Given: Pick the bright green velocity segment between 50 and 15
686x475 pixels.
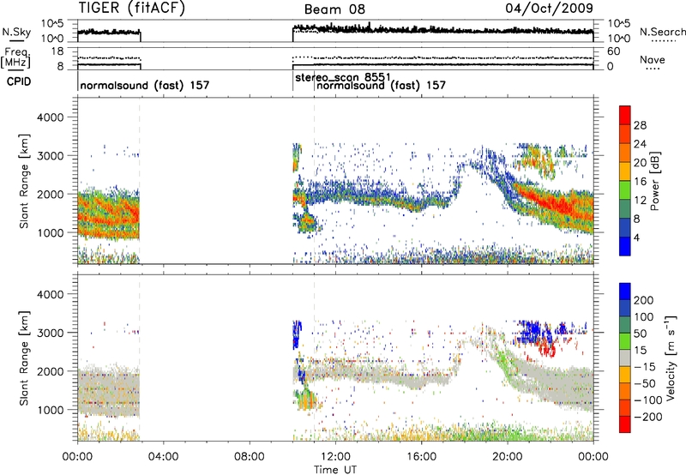Looking at the screenshot, I should point(625,341).
